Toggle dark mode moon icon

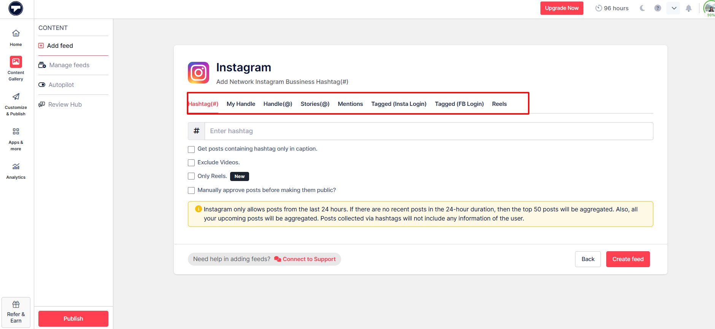click(x=642, y=8)
